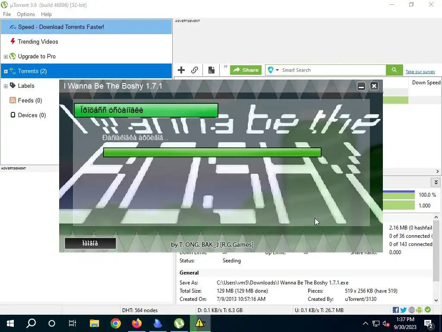This screenshot has height=332, width=442.
Task: Open the File menu
Action: tap(7, 14)
